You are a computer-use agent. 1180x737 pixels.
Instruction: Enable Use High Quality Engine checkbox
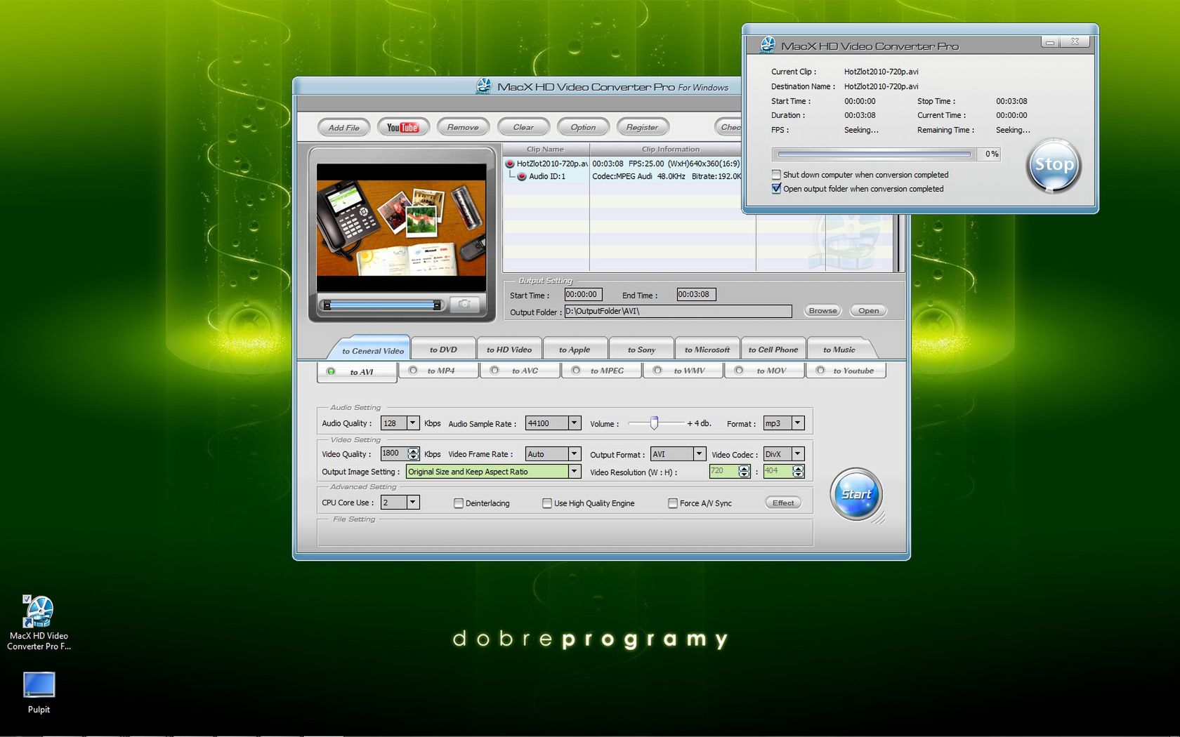pyautogui.click(x=547, y=503)
